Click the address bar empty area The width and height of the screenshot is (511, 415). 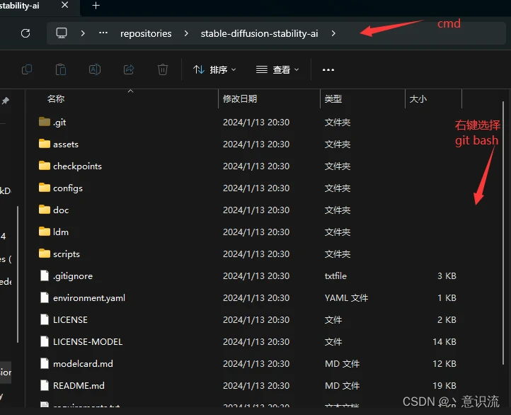420,33
